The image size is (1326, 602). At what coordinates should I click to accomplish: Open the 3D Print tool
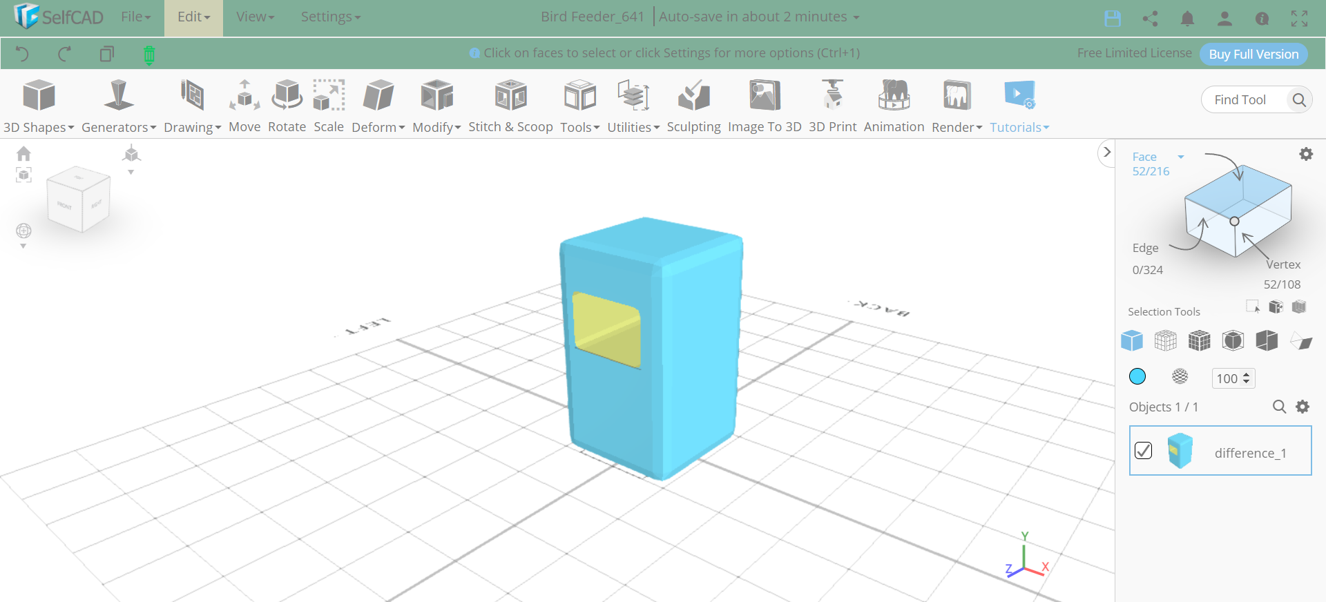coord(832,95)
